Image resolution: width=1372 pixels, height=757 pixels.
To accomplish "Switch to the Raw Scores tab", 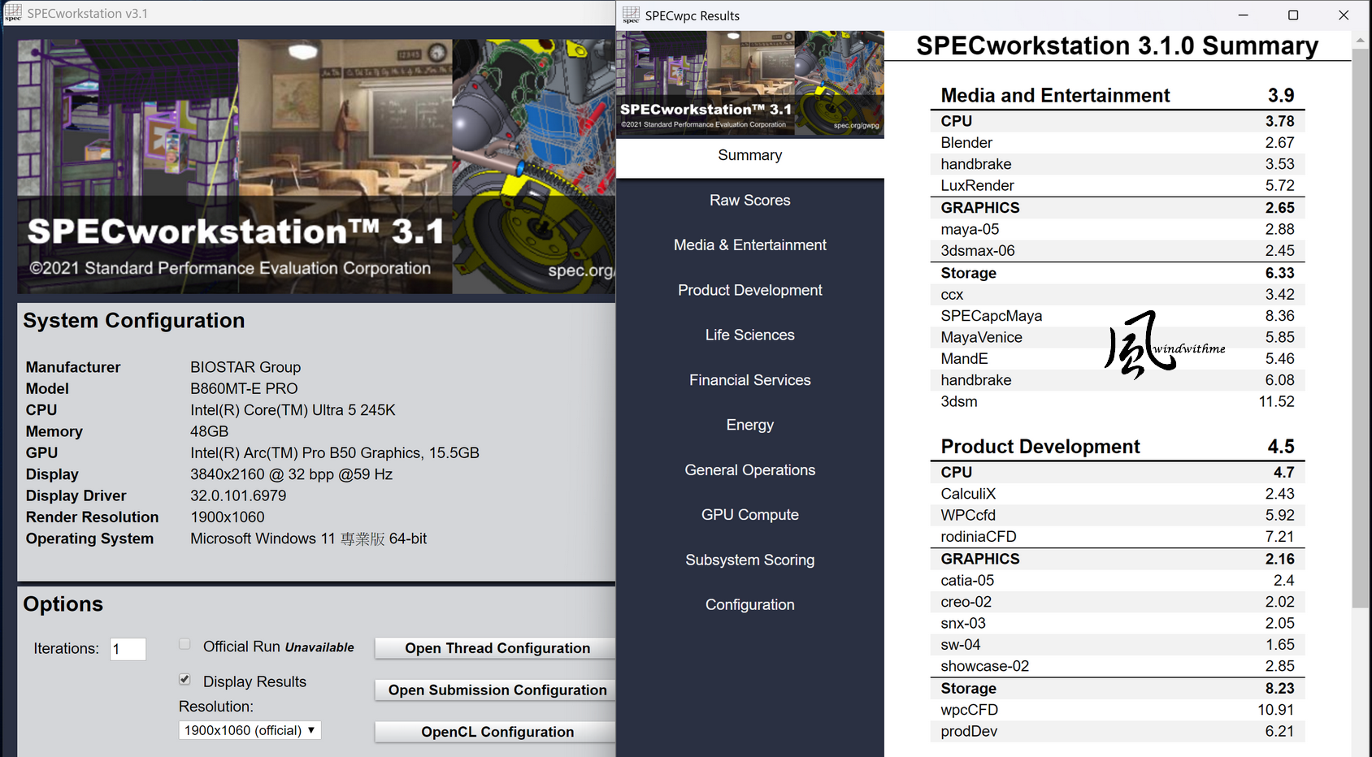I will [750, 200].
